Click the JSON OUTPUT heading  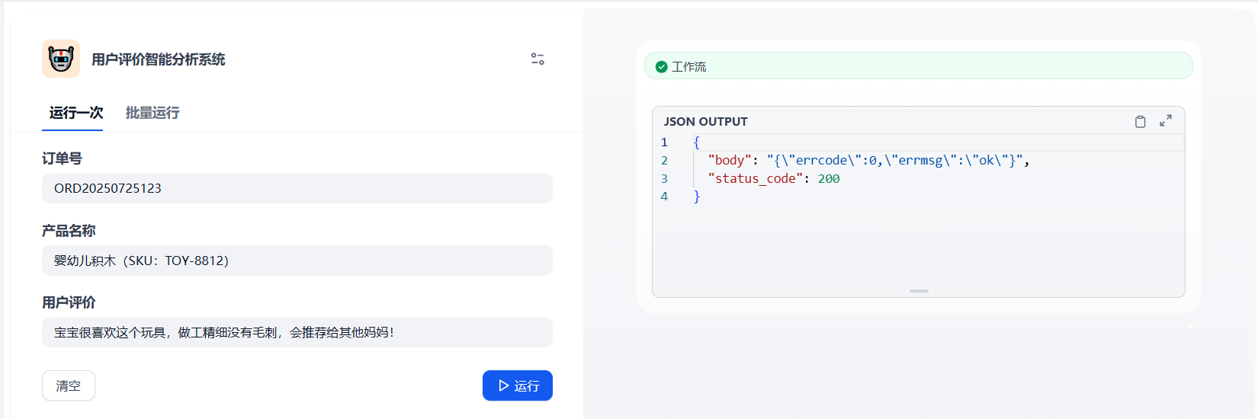click(x=706, y=121)
